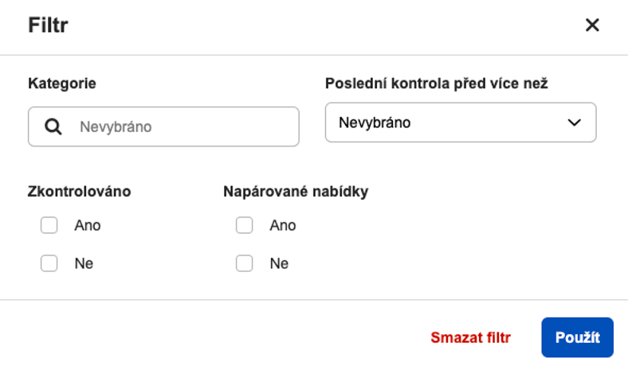Click the Ne label text under Zkontrolováno
The image size is (628, 370).
pyautogui.click(x=84, y=263)
